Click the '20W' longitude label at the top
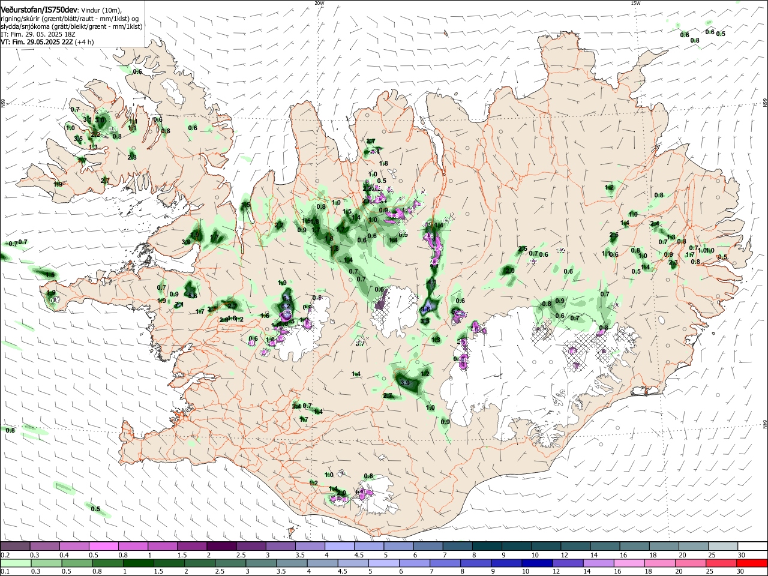Image resolution: width=768 pixels, height=576 pixels. coord(319,3)
